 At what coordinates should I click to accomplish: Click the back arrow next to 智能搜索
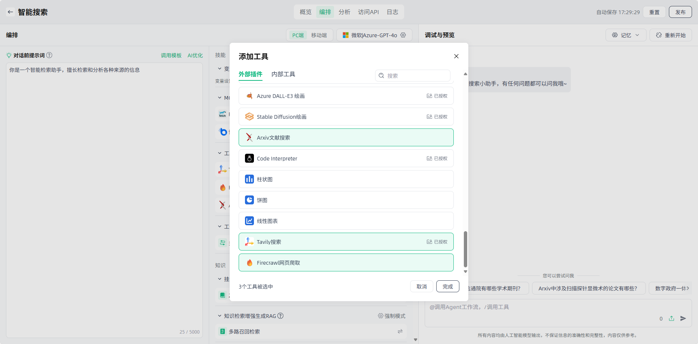point(10,12)
